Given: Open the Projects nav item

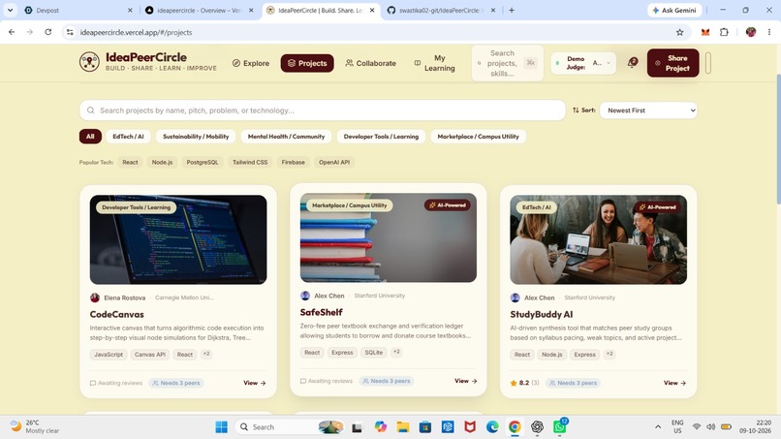Looking at the screenshot, I should pyautogui.click(x=307, y=63).
